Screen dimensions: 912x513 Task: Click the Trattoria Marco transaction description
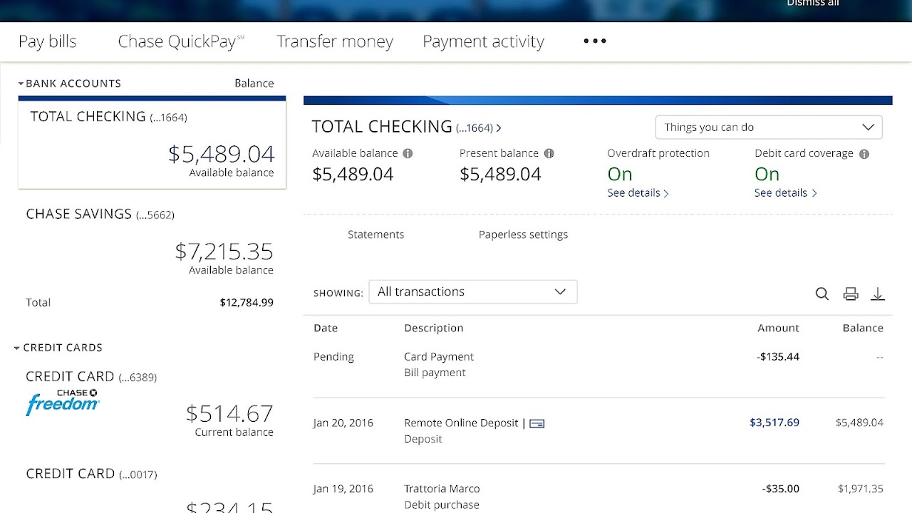442,489
